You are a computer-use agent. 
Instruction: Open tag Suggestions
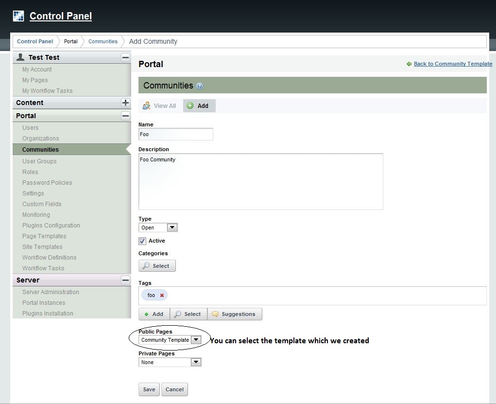(234, 314)
